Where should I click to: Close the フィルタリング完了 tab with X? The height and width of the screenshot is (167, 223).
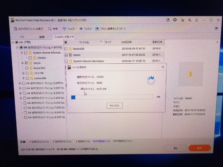72,37
